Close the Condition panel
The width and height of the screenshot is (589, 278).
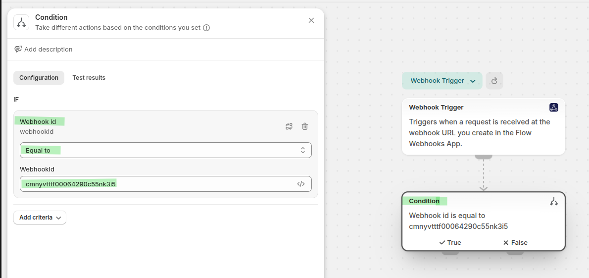point(311,20)
